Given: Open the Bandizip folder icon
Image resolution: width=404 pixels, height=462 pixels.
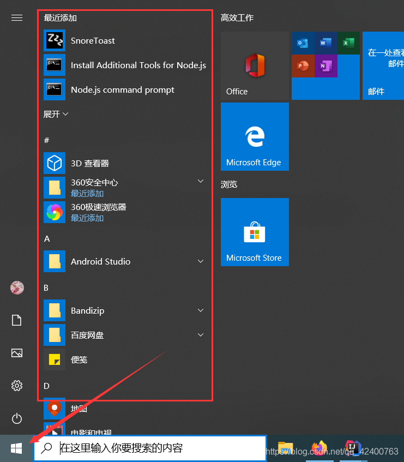Looking at the screenshot, I should tap(55, 310).
